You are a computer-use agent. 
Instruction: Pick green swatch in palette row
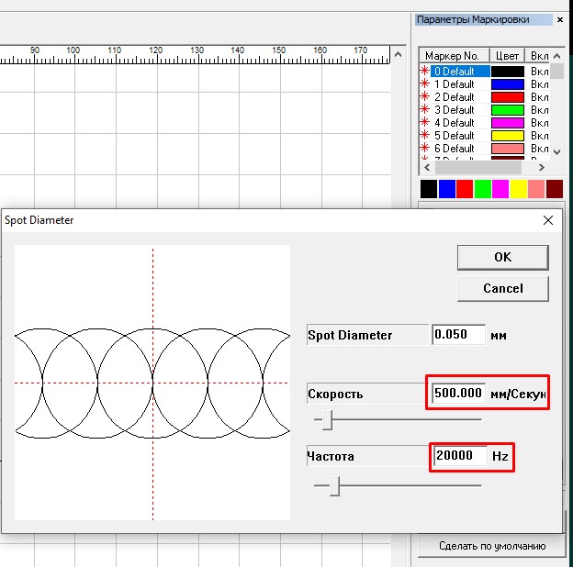482,189
